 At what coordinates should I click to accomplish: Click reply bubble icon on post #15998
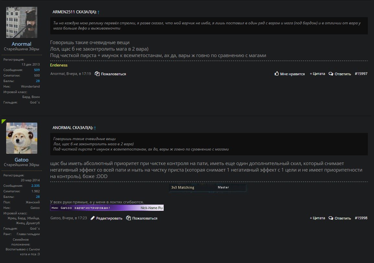coord(331,218)
